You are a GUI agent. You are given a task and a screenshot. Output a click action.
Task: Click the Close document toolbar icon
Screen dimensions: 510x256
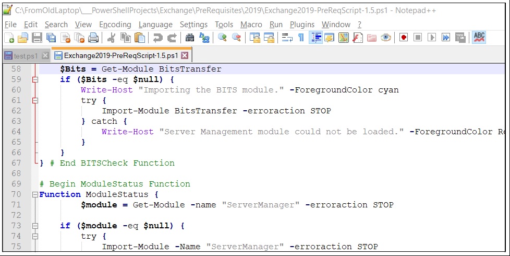point(65,38)
